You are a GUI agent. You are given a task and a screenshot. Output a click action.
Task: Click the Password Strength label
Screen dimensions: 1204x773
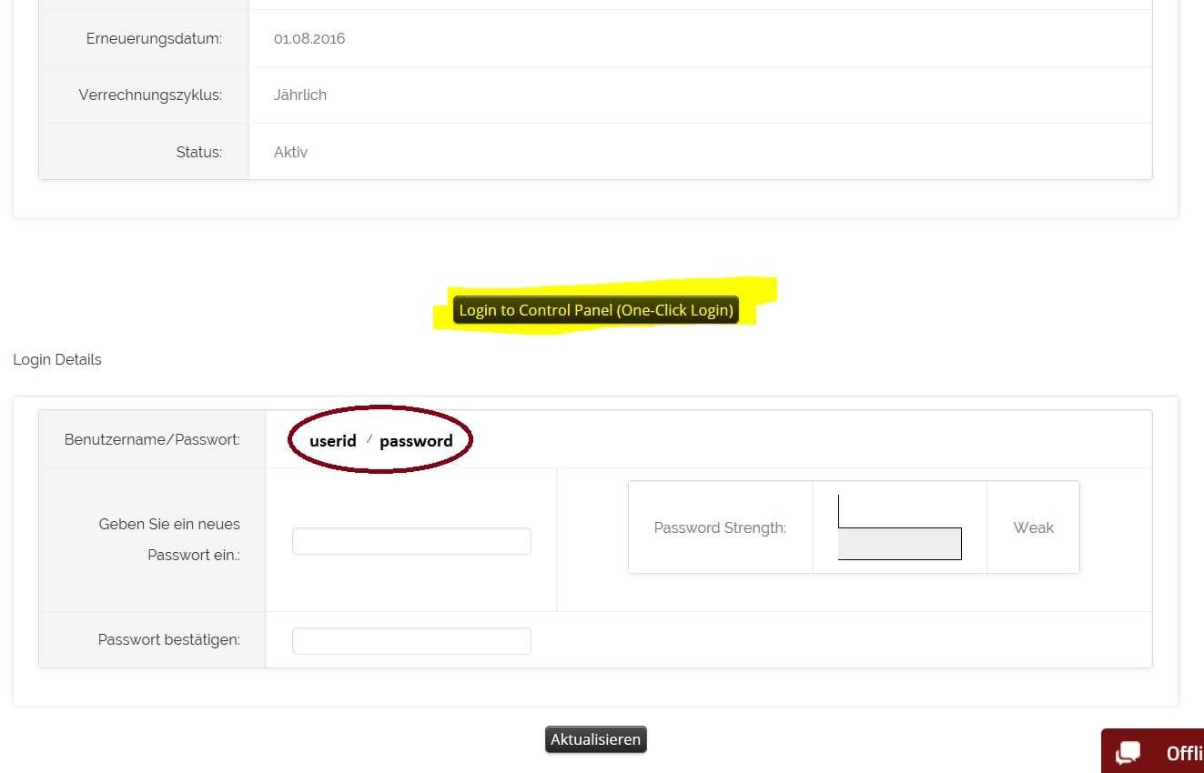[720, 527]
